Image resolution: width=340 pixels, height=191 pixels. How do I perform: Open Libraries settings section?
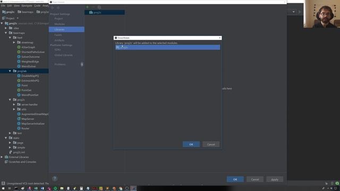[66, 30]
